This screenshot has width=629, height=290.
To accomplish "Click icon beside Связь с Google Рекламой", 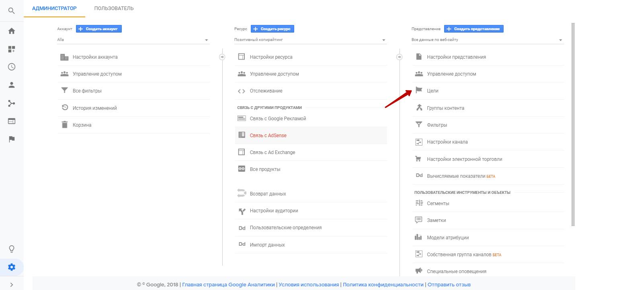I will coord(242,118).
